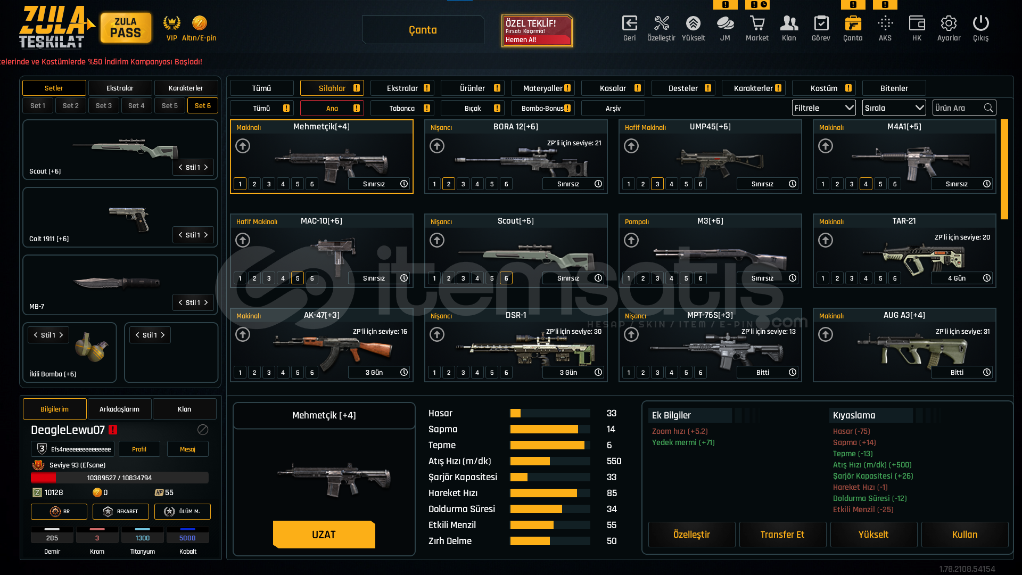Image resolution: width=1022 pixels, height=575 pixels.
Task: Next style arrow for Scout [+6] set slot
Action: pyautogui.click(x=206, y=167)
